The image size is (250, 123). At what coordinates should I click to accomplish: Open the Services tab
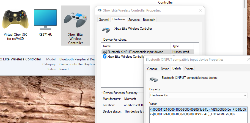pyautogui.click(x=134, y=20)
